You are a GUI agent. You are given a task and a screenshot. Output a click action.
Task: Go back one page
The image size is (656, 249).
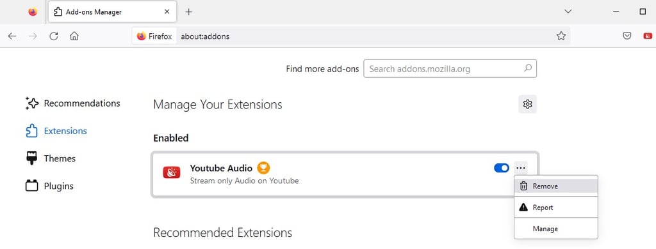click(12, 36)
